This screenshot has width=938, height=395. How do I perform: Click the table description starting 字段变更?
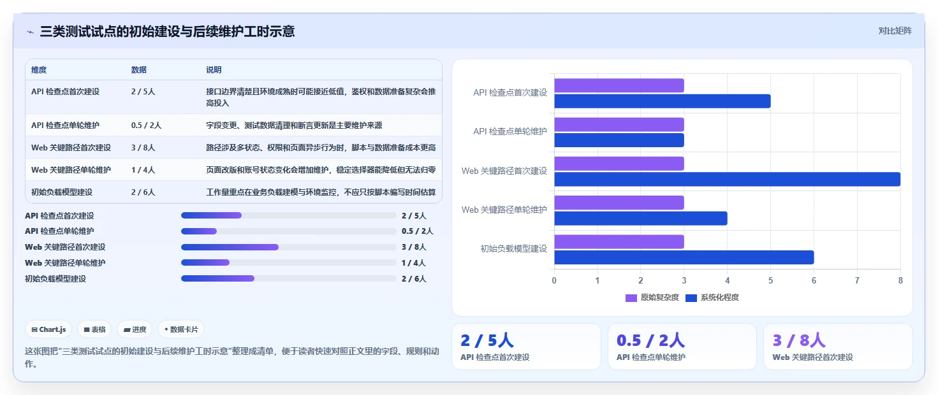point(294,126)
